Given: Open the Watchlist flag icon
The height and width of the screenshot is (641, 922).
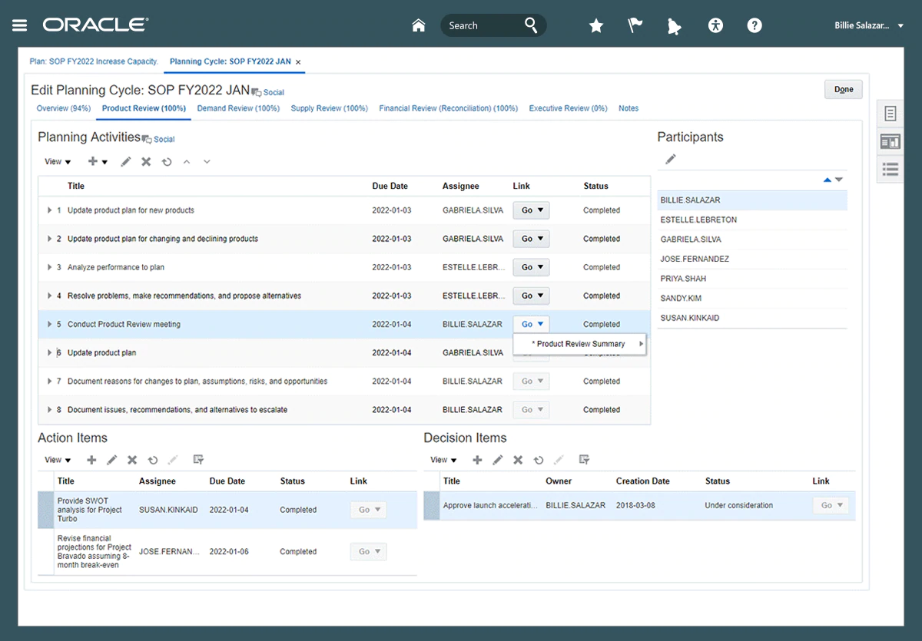Looking at the screenshot, I should coord(635,26).
